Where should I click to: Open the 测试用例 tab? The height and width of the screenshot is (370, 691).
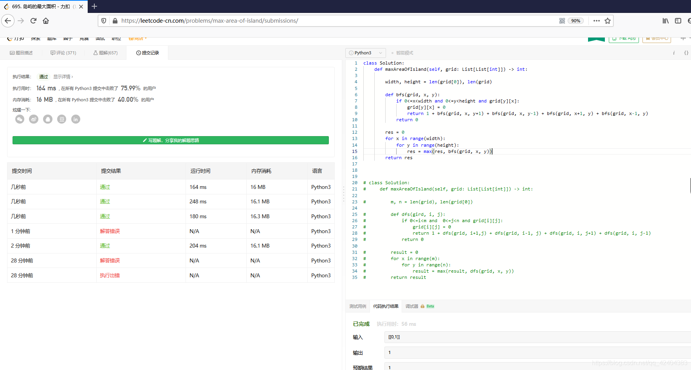point(358,306)
